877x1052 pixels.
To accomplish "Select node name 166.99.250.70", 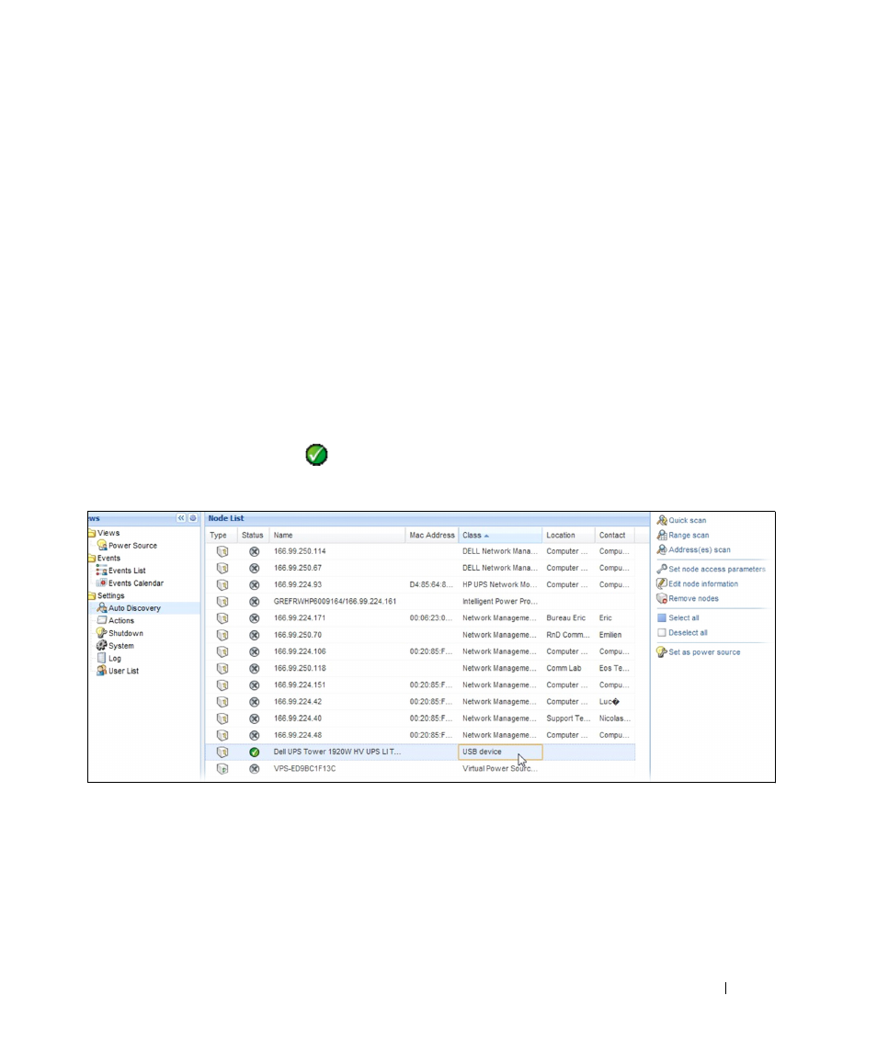I will [x=298, y=636].
